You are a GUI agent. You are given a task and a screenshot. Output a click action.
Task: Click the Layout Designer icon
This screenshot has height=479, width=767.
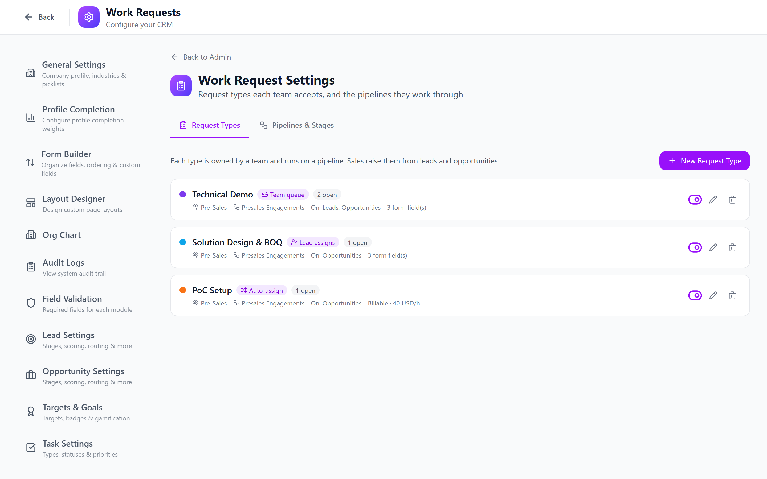(31, 203)
